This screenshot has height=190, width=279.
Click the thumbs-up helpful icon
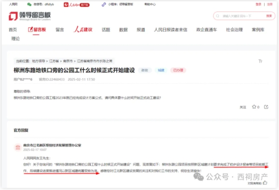pos(265,182)
